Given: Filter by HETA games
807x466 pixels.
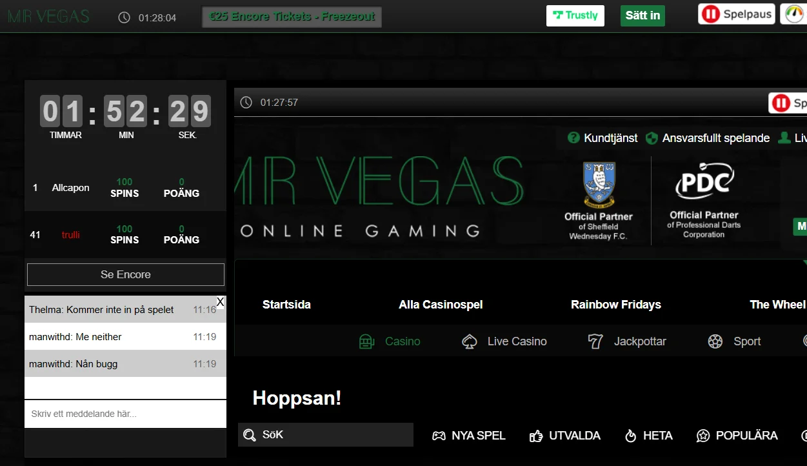Looking at the screenshot, I should 648,436.
